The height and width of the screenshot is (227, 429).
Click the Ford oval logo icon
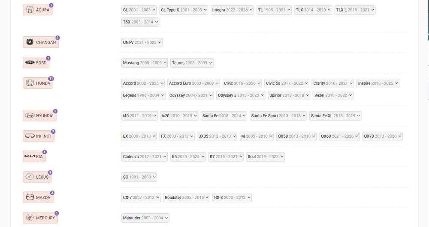click(x=30, y=62)
